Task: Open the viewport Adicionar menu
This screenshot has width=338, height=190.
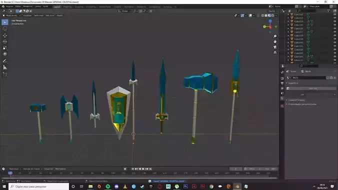Action: pyautogui.click(x=50, y=15)
